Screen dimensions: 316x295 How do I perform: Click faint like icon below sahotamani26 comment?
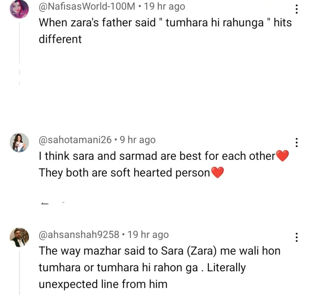(45, 203)
